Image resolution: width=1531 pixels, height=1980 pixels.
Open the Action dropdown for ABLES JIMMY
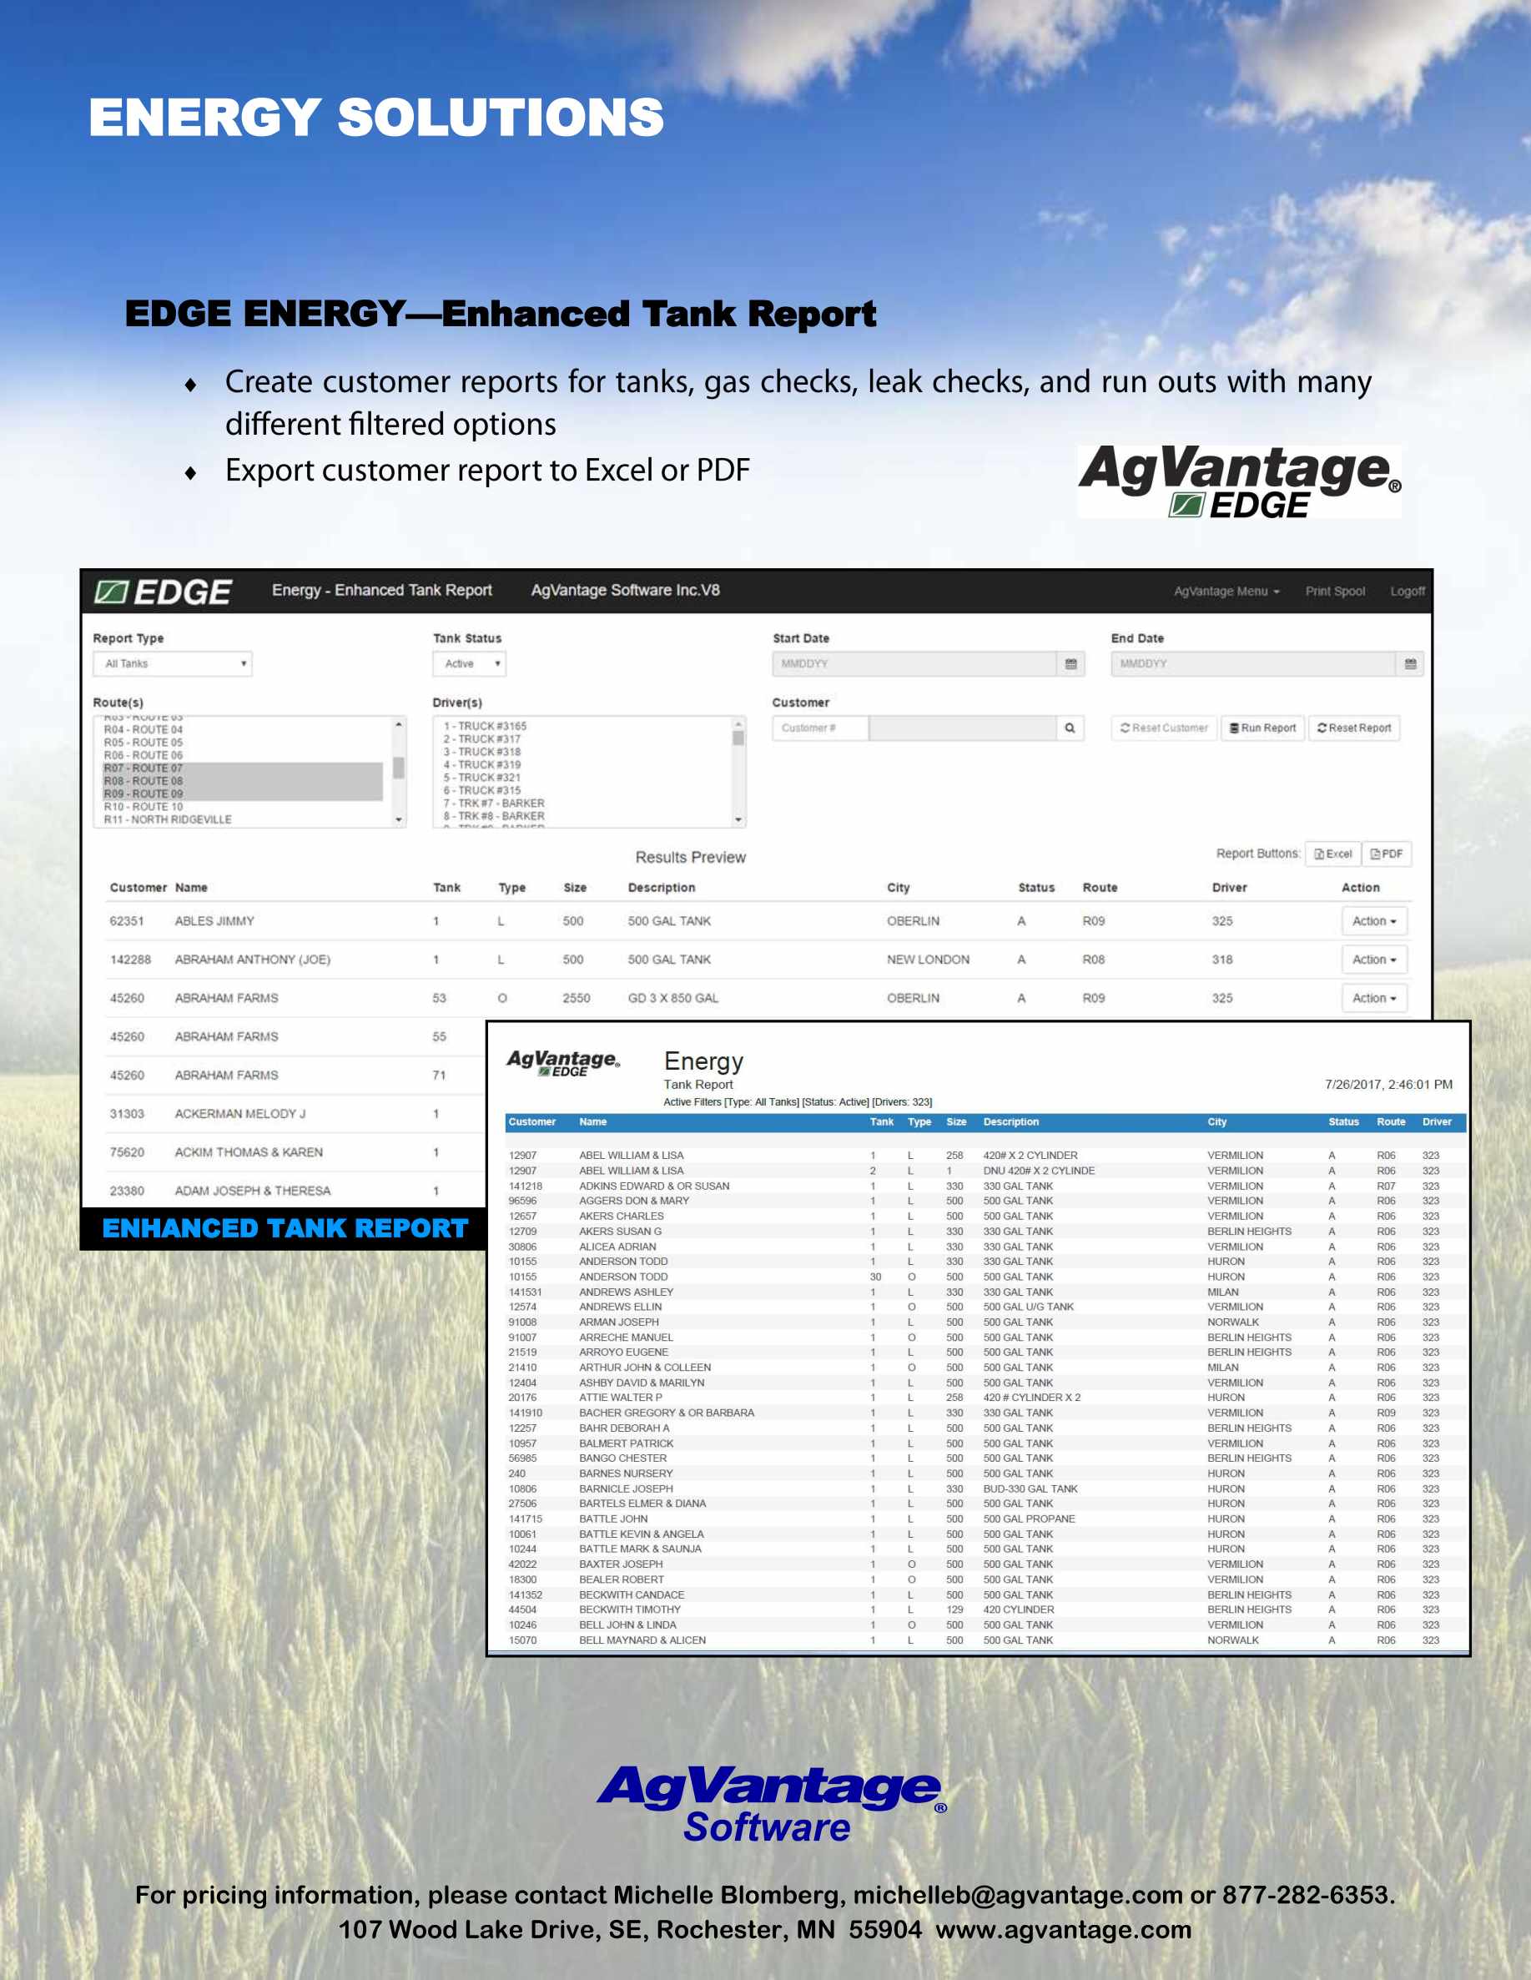(x=1373, y=921)
